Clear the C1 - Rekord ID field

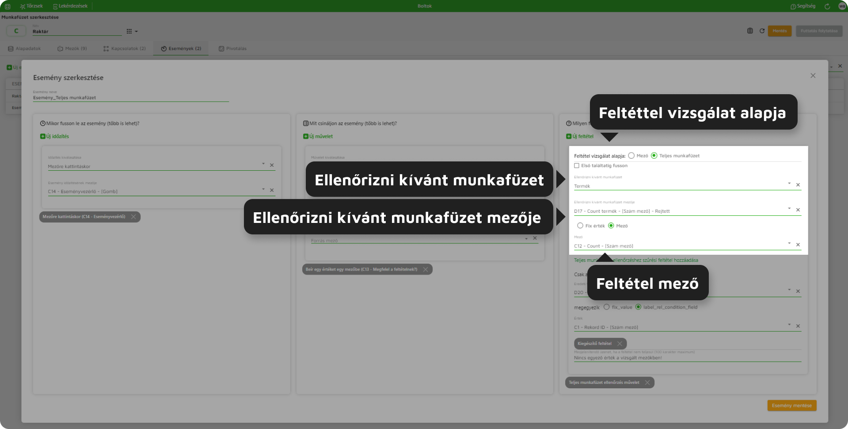(798, 326)
